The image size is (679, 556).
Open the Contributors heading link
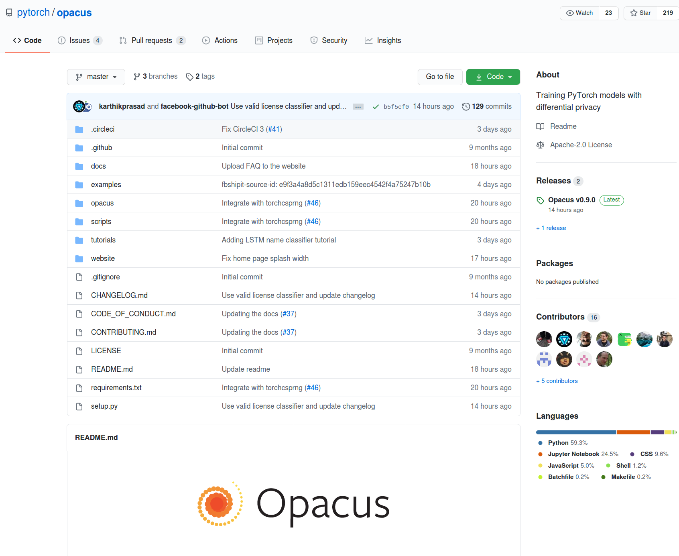[560, 317]
